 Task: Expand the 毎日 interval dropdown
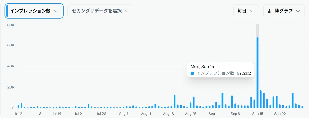pos(246,11)
